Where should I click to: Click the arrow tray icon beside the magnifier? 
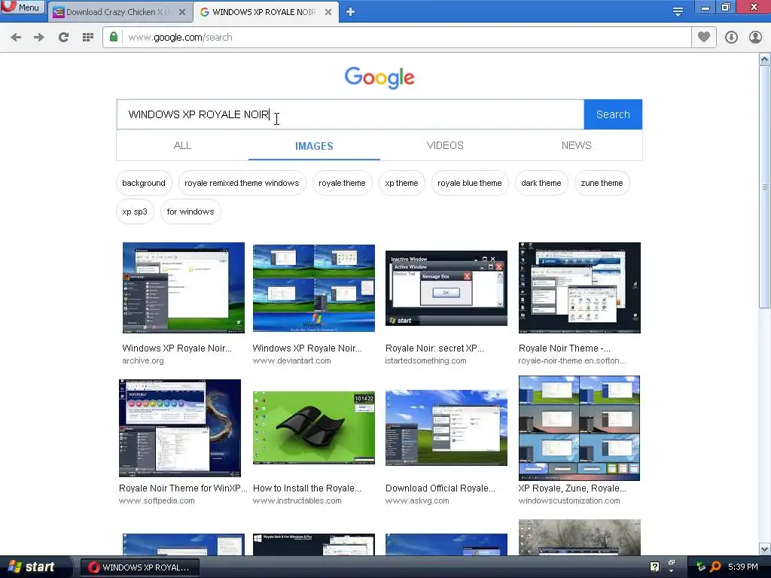point(701,567)
